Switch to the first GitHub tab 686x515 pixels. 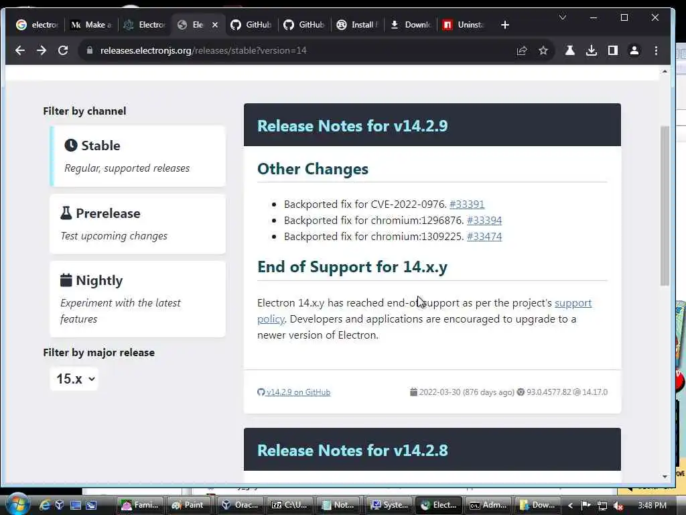click(251, 25)
